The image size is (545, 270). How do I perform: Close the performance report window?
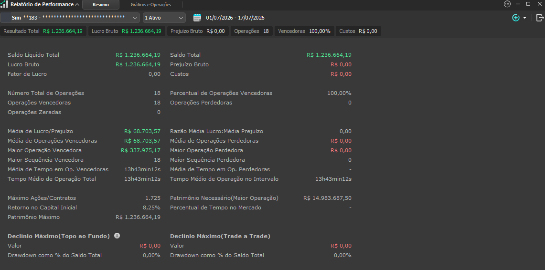pyautogui.click(x=539, y=4)
